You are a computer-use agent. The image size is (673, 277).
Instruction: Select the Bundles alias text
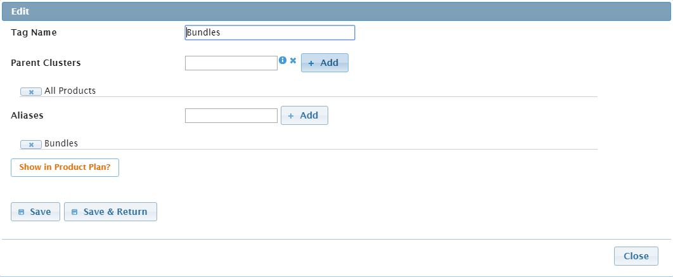pos(61,143)
